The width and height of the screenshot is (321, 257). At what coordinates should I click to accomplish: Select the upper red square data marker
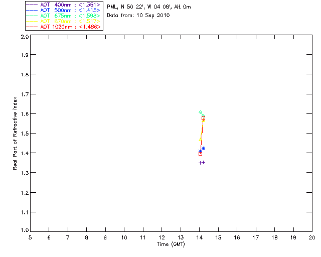tap(203, 118)
